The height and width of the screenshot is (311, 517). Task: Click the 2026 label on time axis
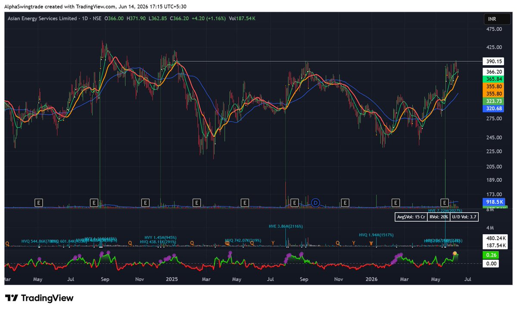click(x=371, y=280)
